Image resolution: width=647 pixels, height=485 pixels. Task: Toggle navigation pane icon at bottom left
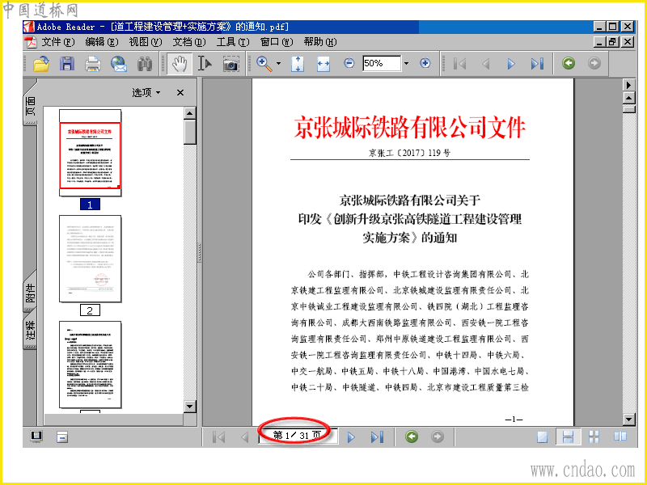pyautogui.click(x=62, y=436)
